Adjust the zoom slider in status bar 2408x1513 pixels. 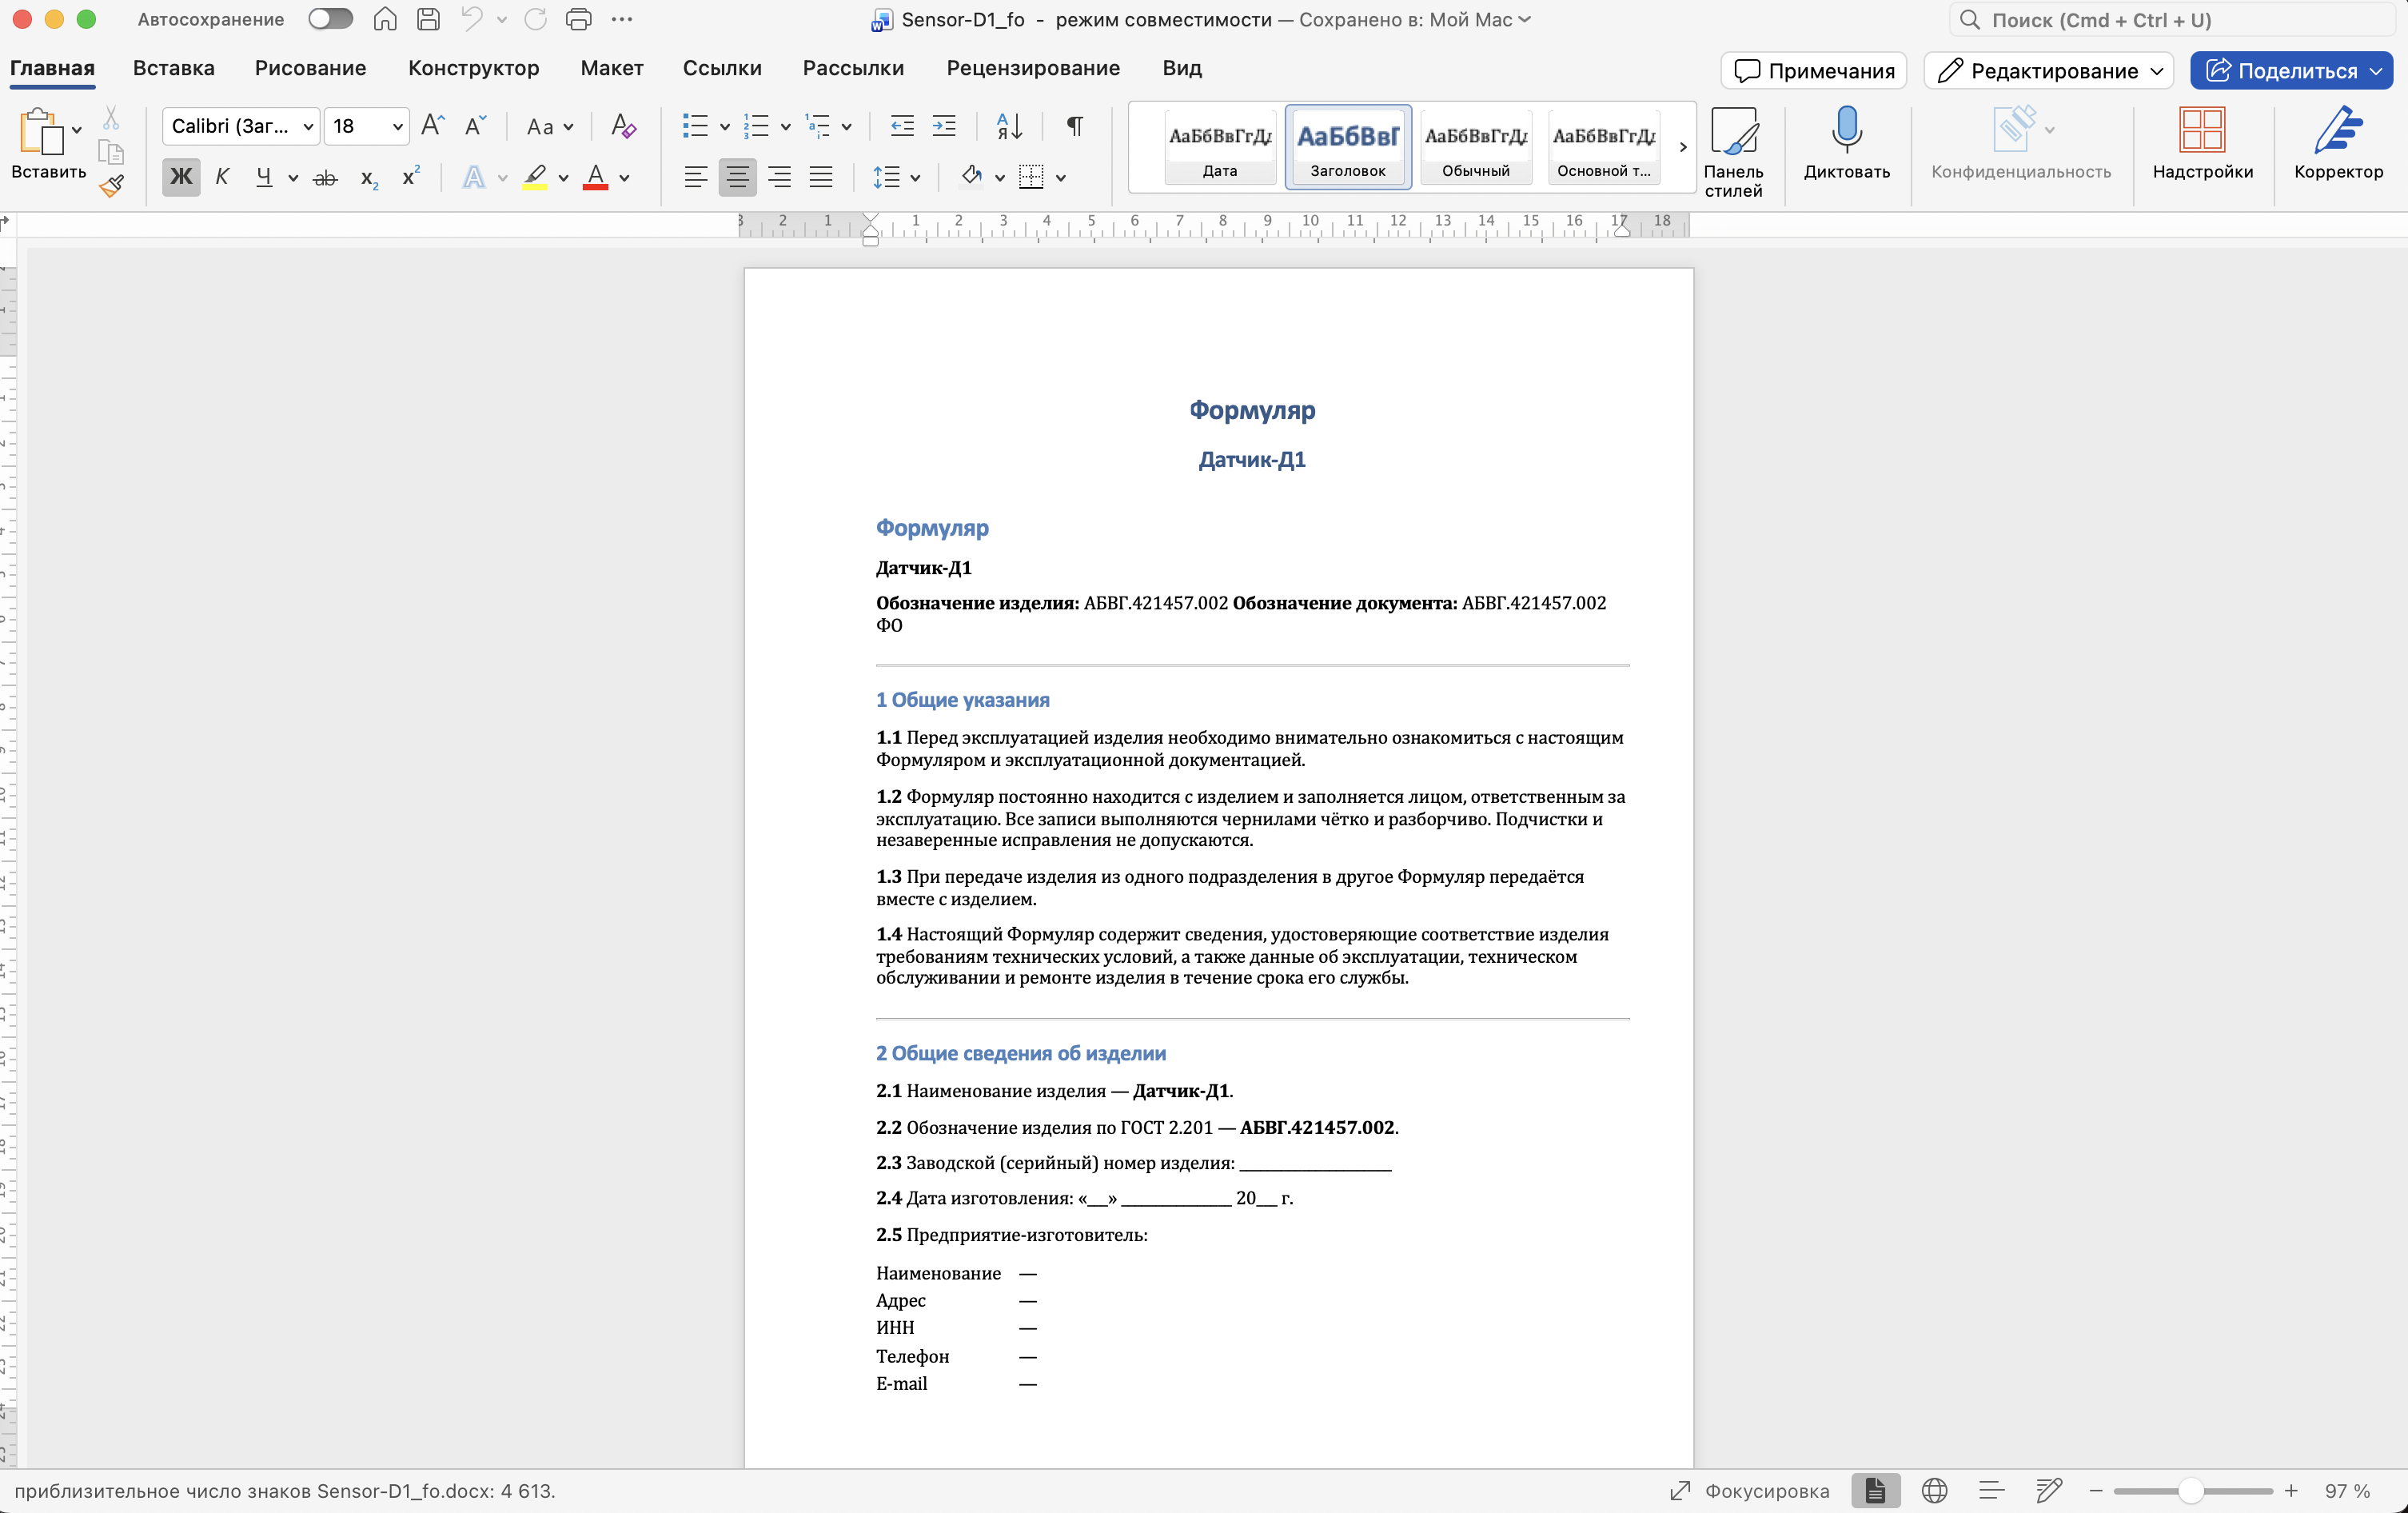pos(2192,1490)
